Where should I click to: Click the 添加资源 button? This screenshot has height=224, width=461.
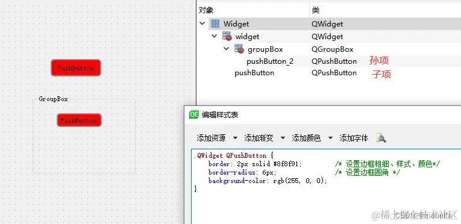tap(211, 138)
